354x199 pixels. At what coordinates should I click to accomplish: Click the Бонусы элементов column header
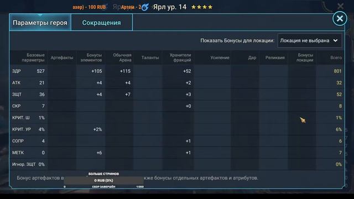coord(91,57)
